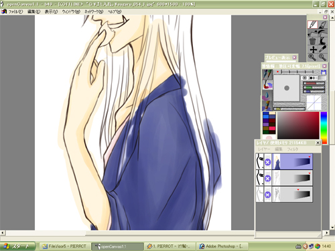The image size is (335, 251).
Task: Select the middle line-art layer thumbnail
Action: coord(277,177)
